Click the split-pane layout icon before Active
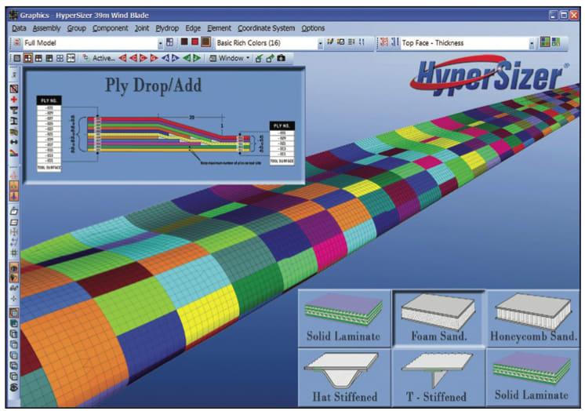 [71, 58]
